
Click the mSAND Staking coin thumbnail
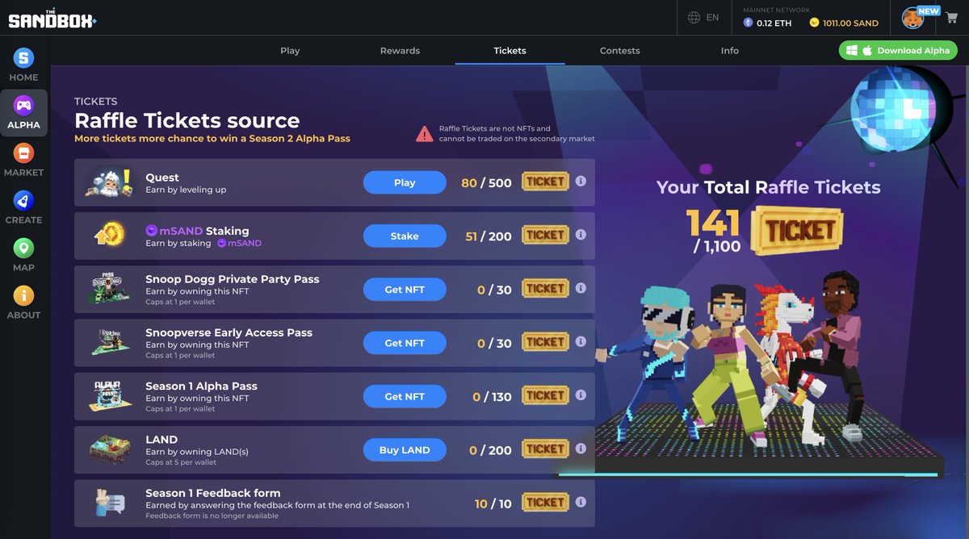pyautogui.click(x=110, y=236)
